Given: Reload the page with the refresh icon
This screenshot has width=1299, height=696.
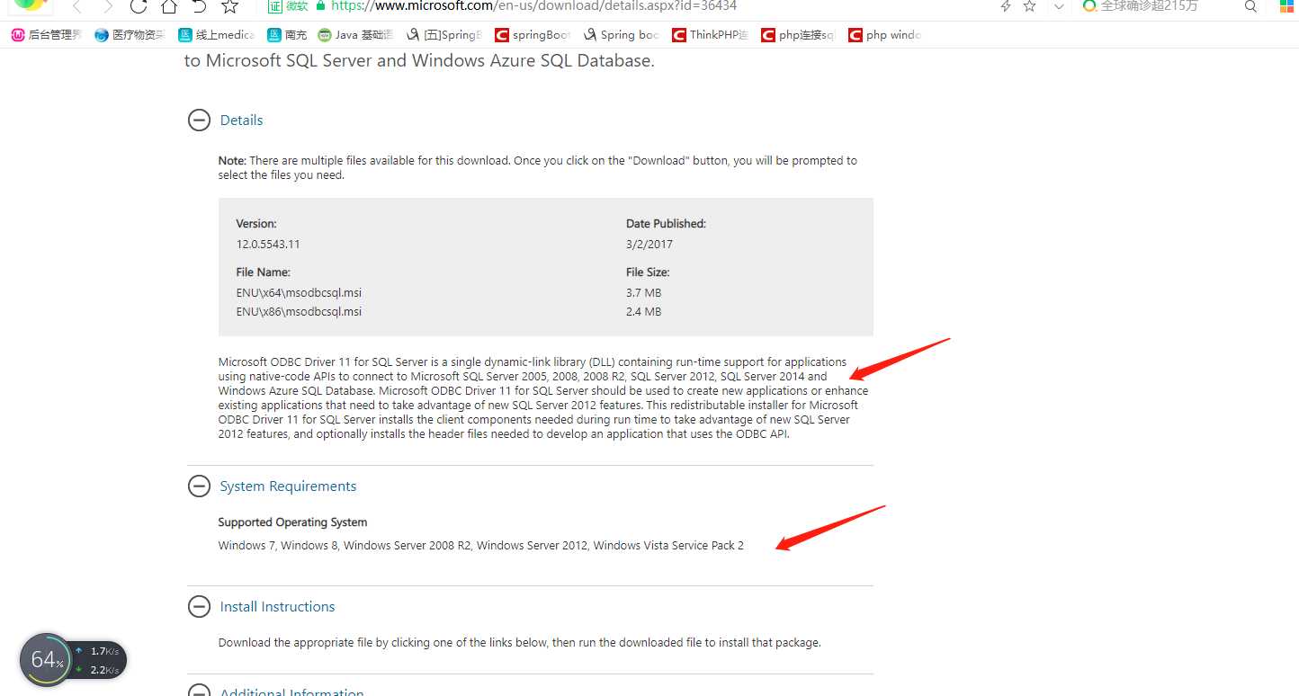Looking at the screenshot, I should tap(138, 7).
